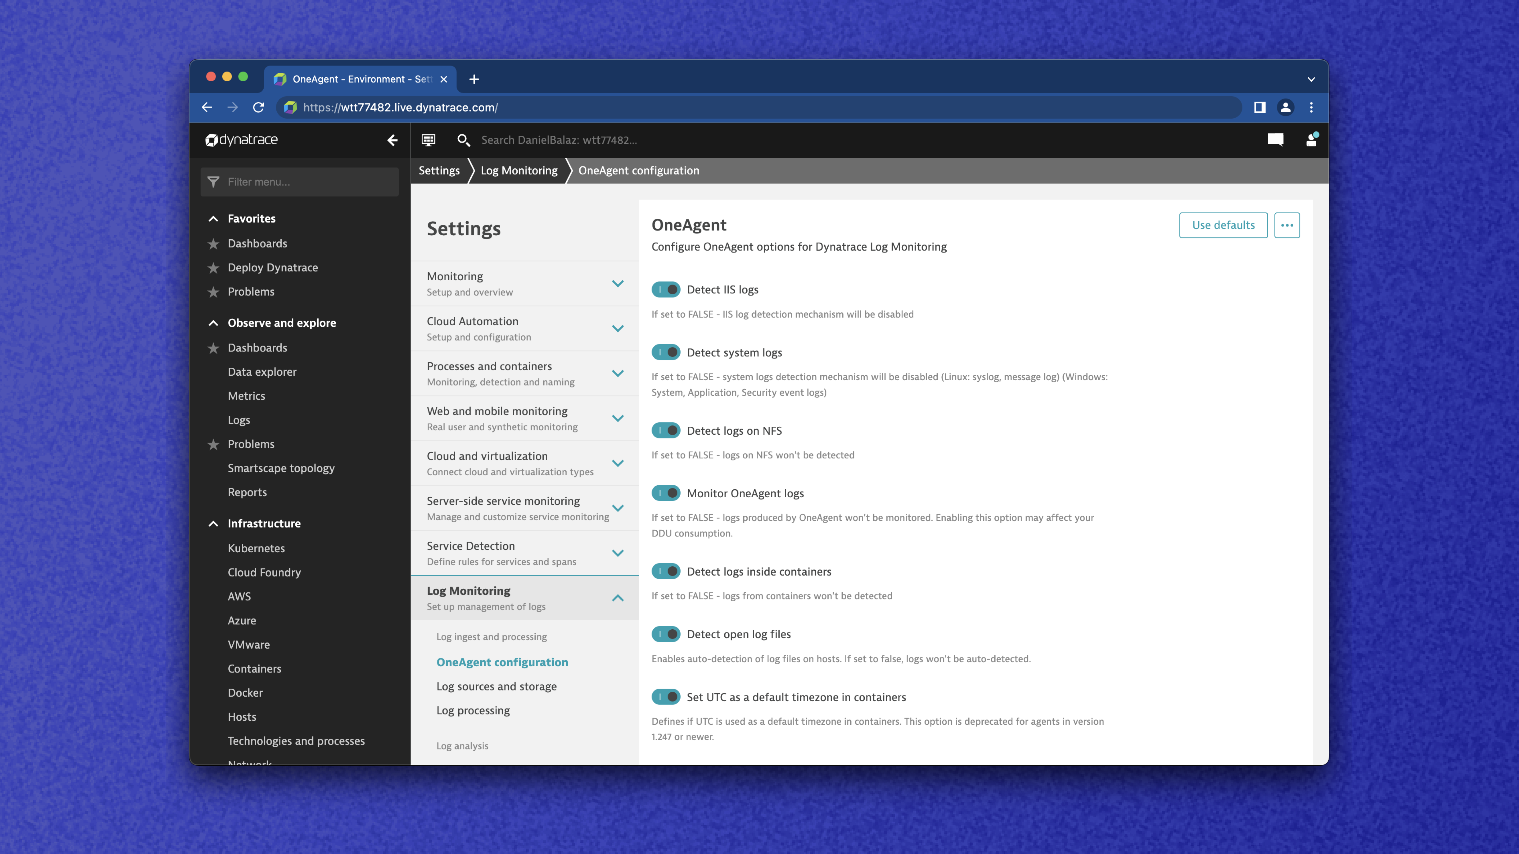Select the Log processing menu item
The width and height of the screenshot is (1519, 854).
[473, 710]
